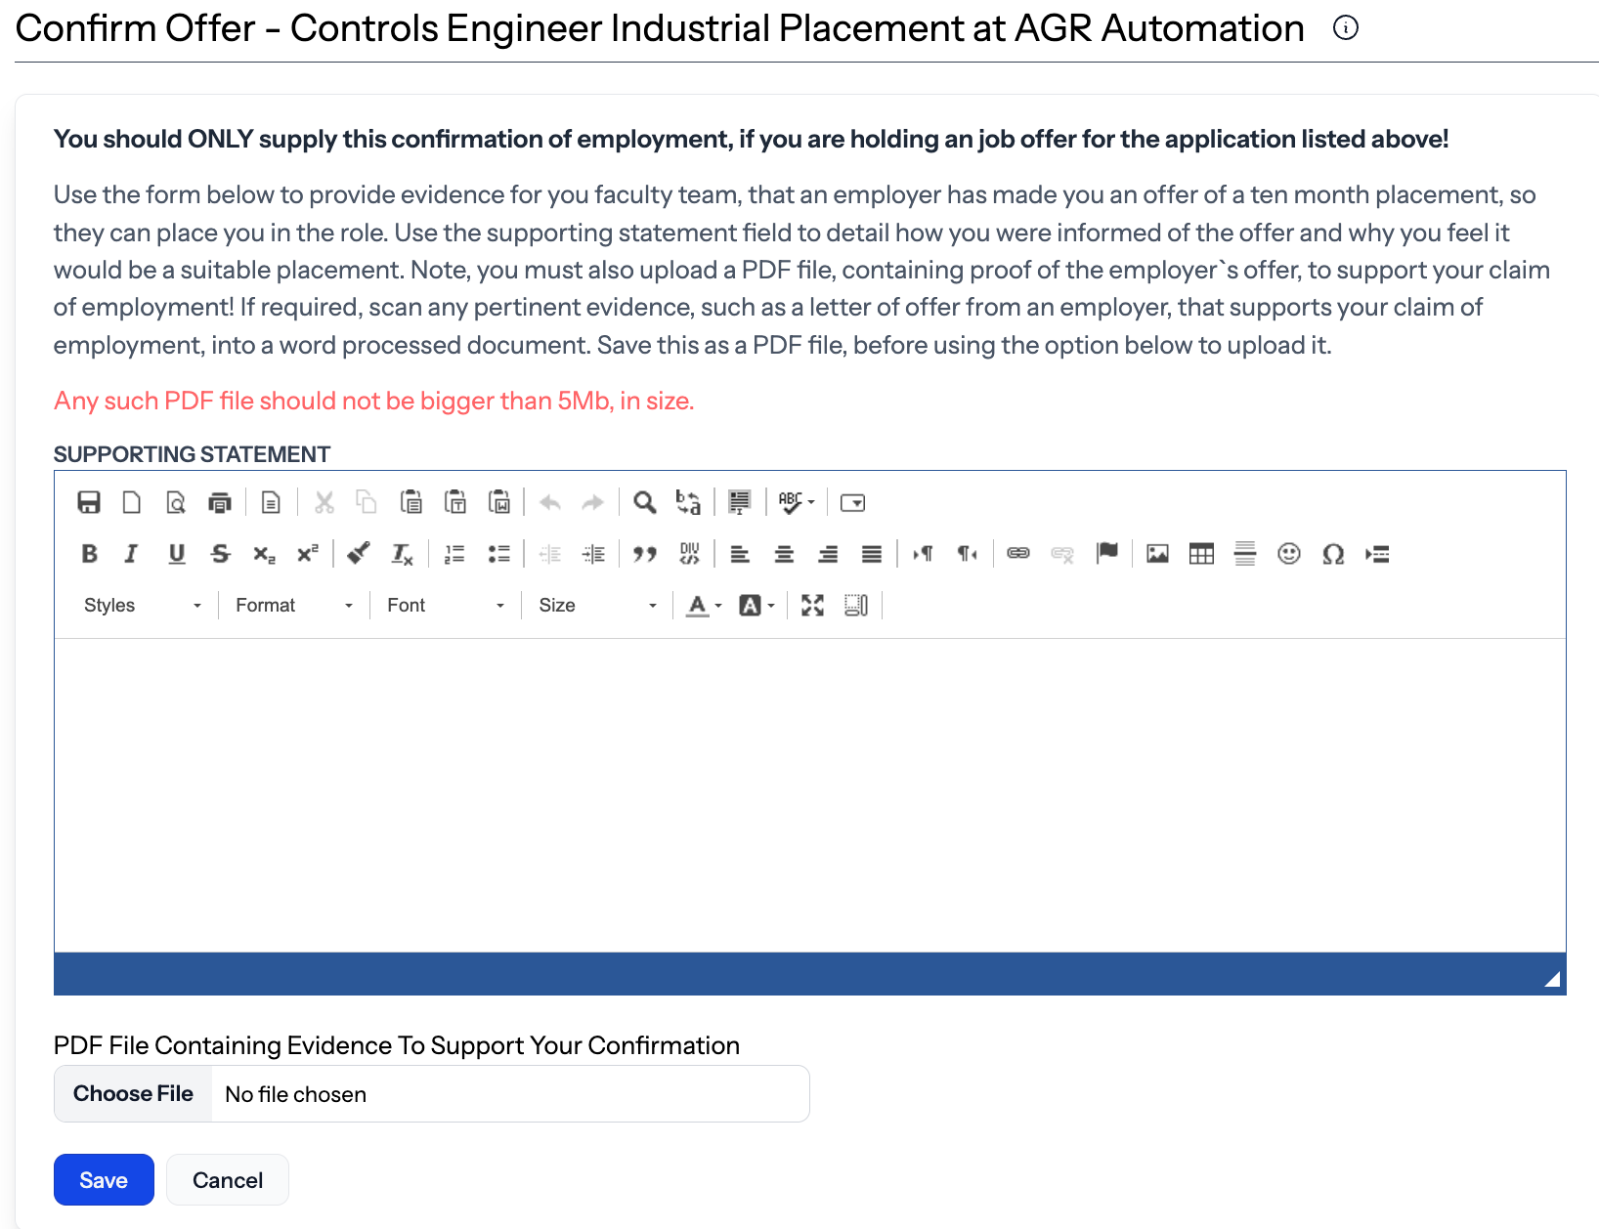
Task: Toggle Show Blocks in editor
Action: pyautogui.click(x=856, y=606)
